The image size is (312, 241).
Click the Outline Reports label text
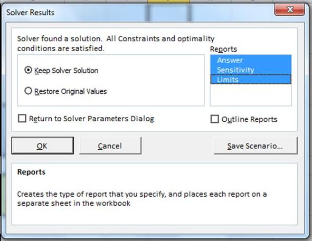pos(249,119)
